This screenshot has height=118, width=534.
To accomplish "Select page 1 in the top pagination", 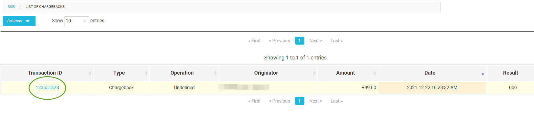I will [299, 41].
